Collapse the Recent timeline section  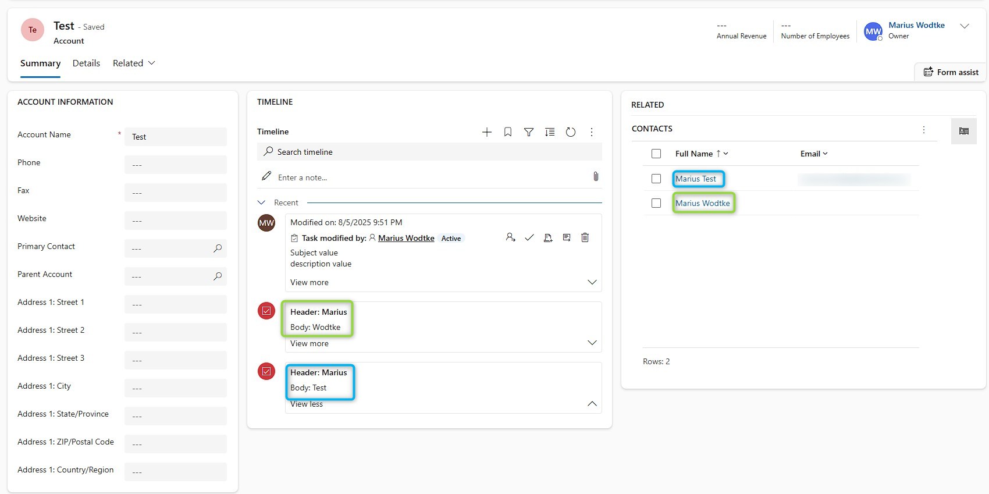tap(262, 202)
